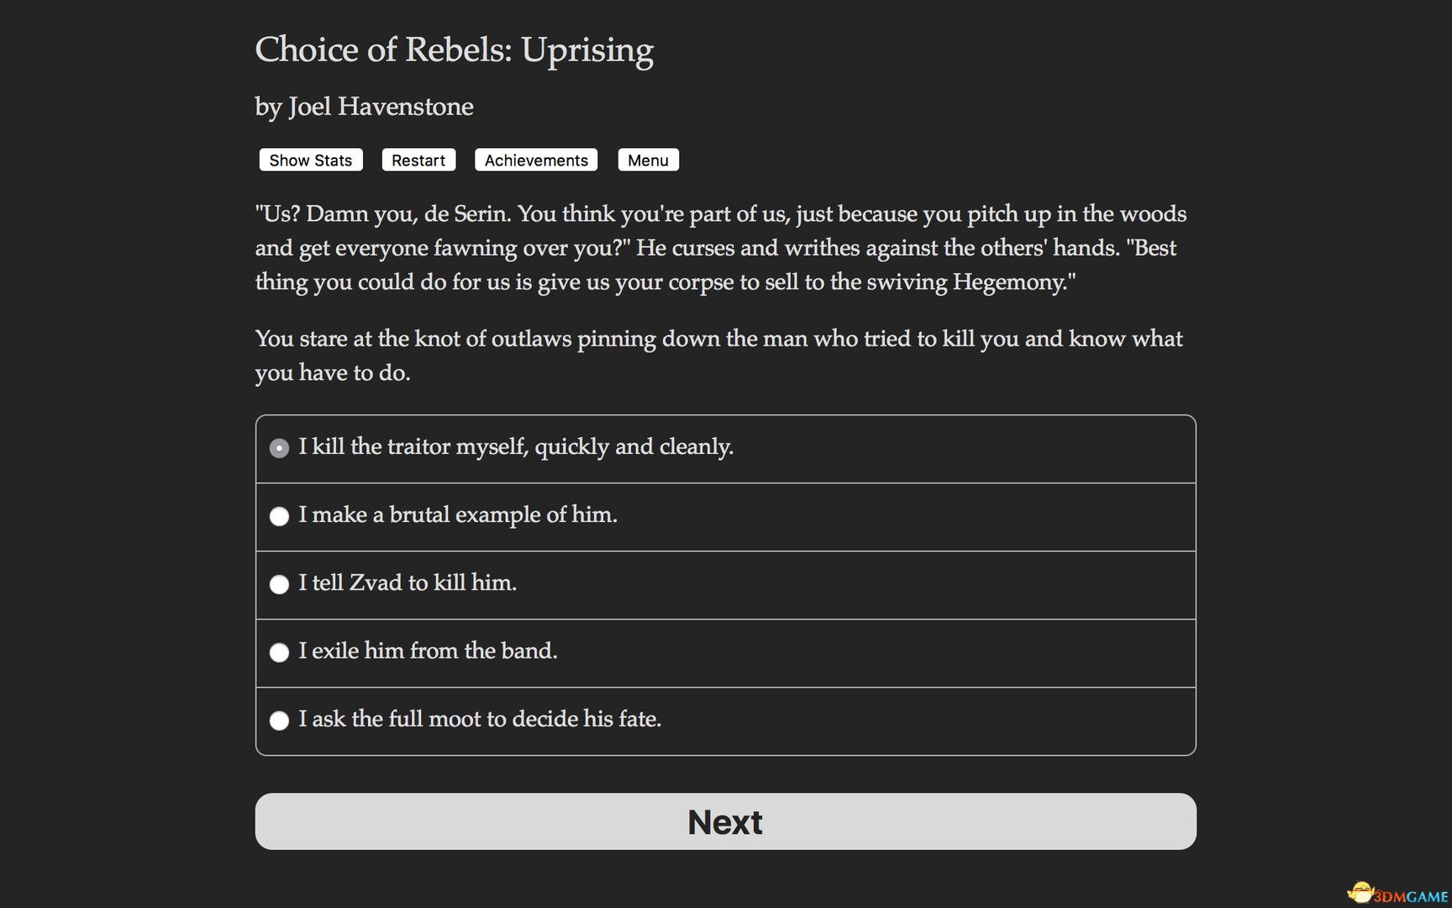Viewport: 1452px width, 908px height.
Task: Click the title "Choice of Rebels: Uprising"
Action: click(455, 50)
